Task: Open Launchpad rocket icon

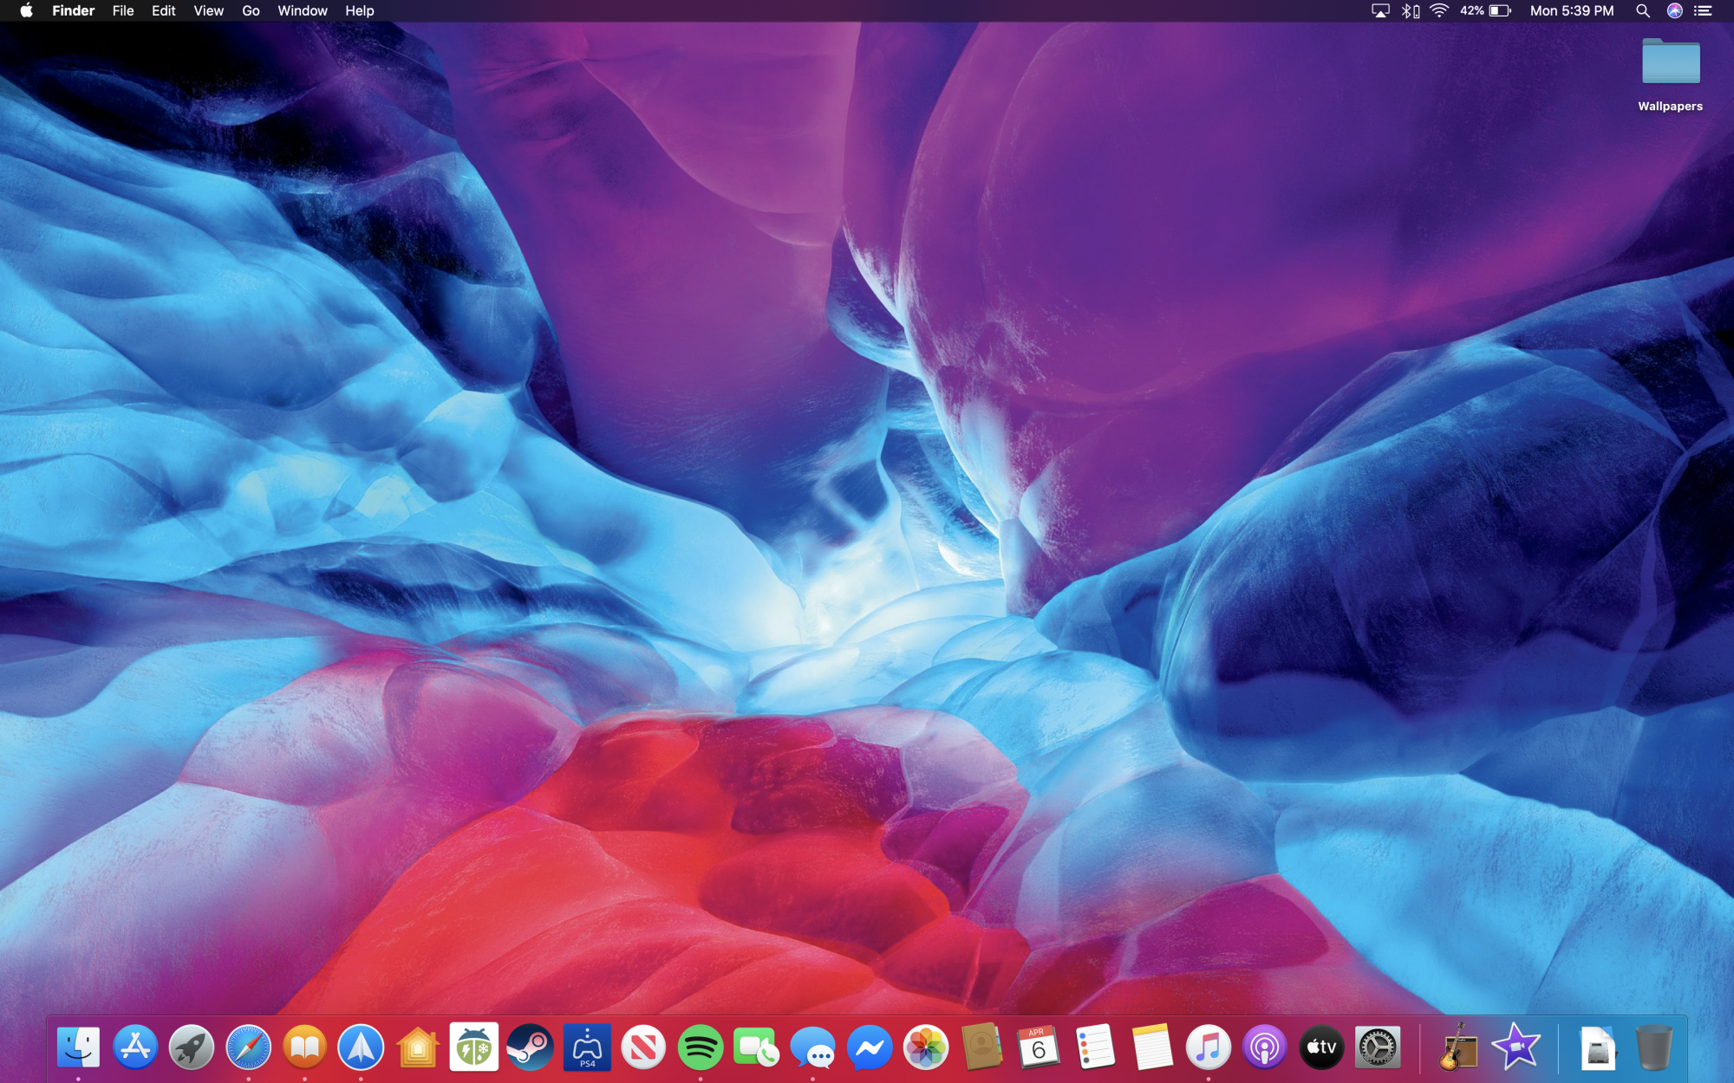Action: point(192,1047)
